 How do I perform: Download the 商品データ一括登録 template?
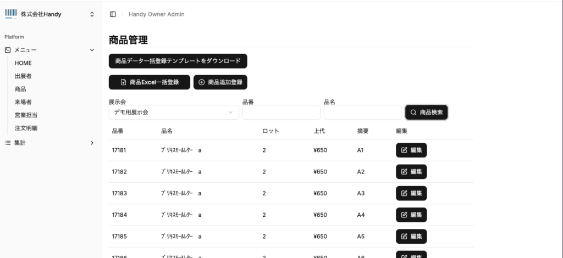point(178,61)
